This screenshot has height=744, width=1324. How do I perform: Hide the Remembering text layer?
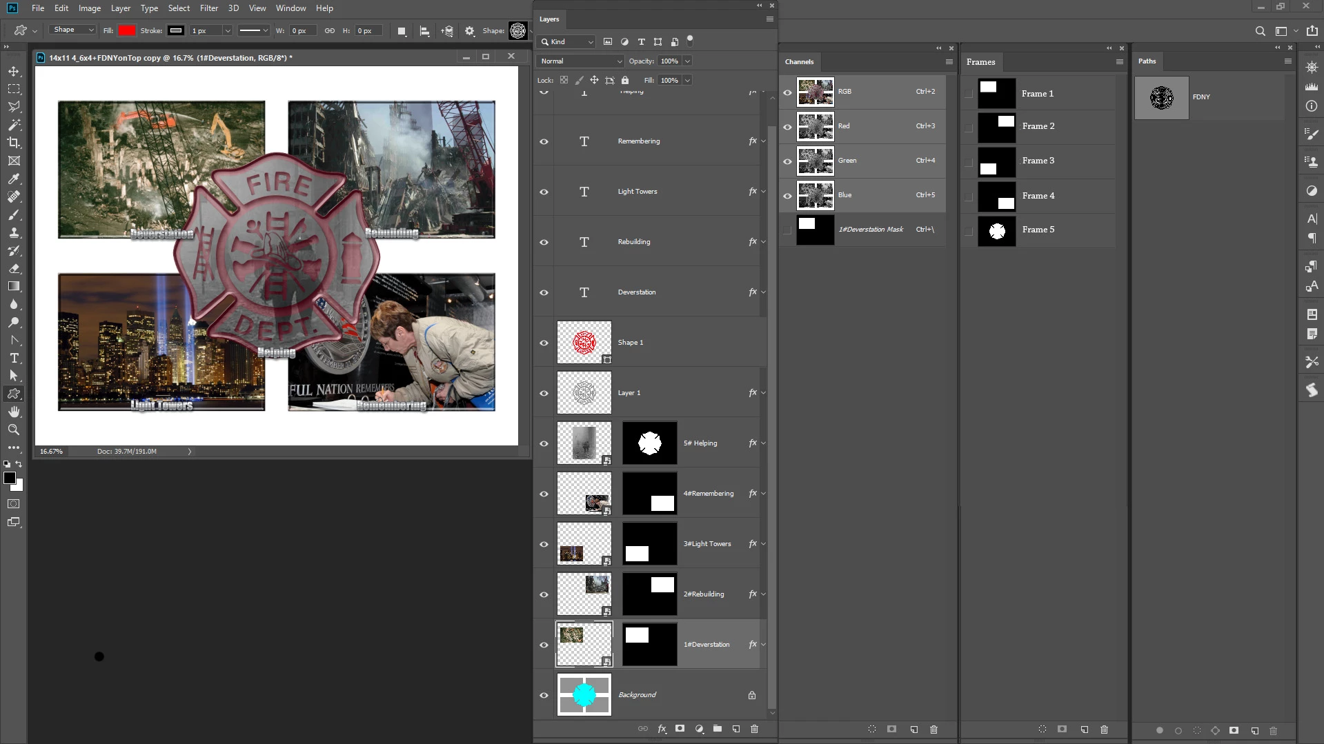(x=544, y=141)
